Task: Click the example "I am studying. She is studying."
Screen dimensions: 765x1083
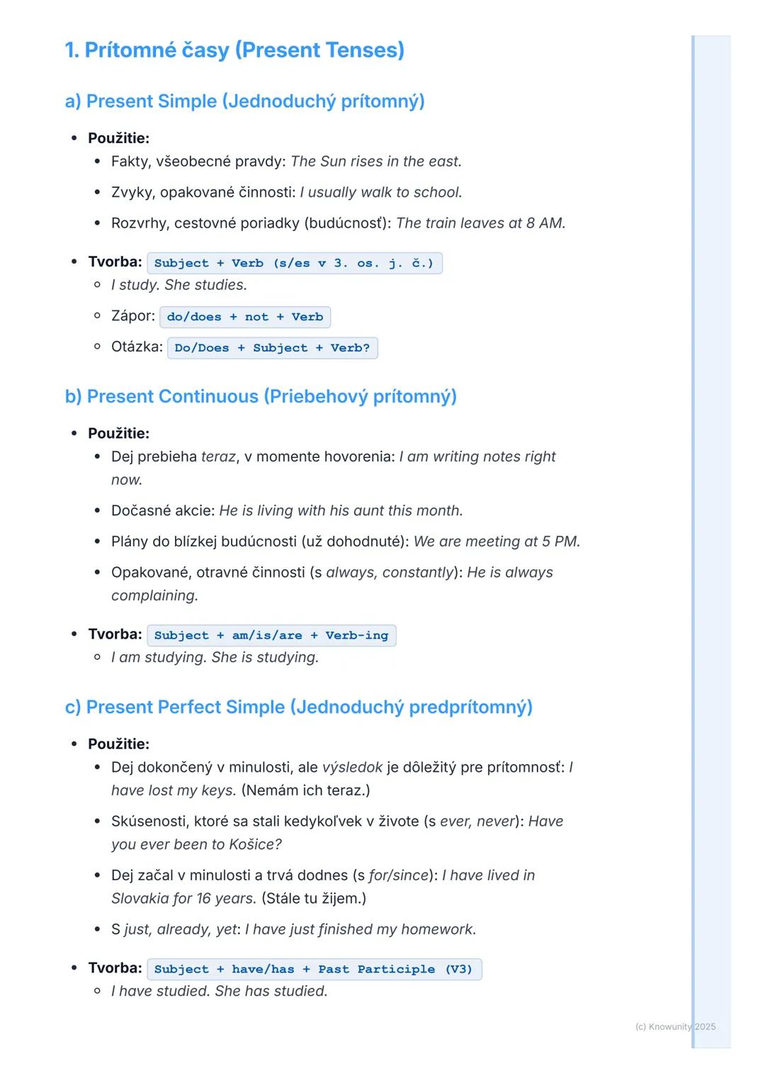Action: [215, 658]
